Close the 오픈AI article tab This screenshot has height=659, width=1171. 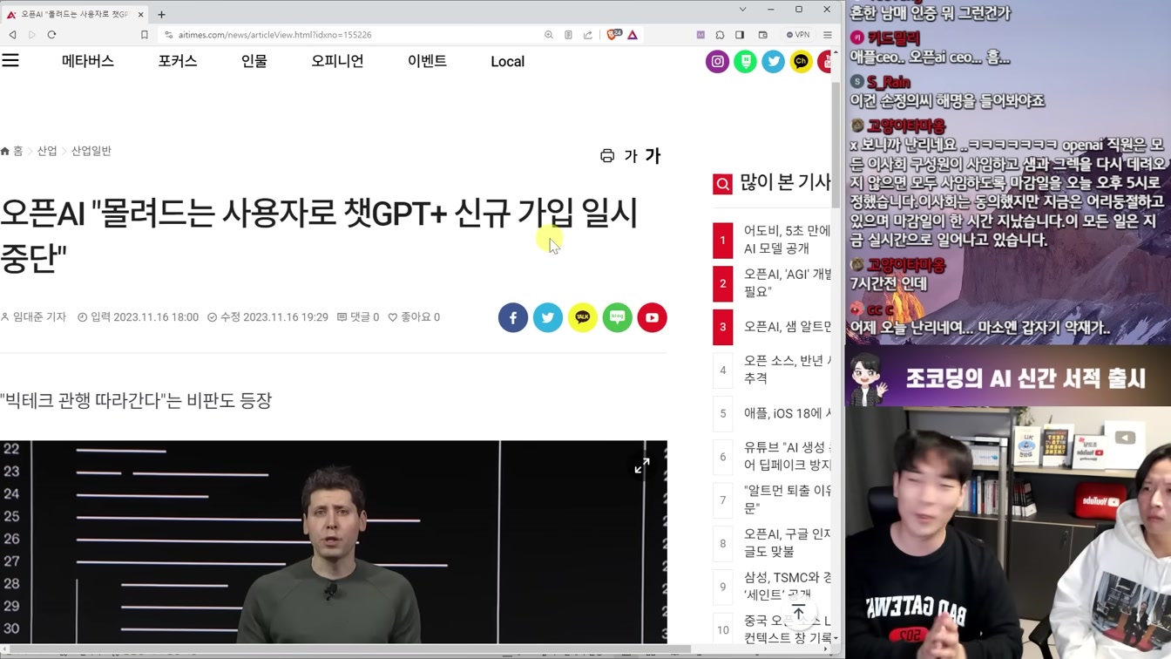(x=141, y=14)
